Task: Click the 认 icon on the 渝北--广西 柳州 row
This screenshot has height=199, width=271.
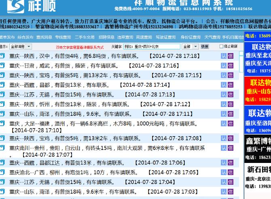Action: (223, 172)
